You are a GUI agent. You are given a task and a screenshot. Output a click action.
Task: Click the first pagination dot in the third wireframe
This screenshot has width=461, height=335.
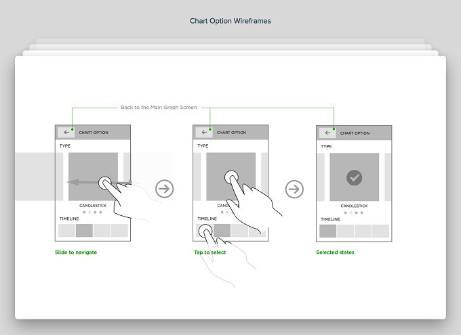coord(346,213)
